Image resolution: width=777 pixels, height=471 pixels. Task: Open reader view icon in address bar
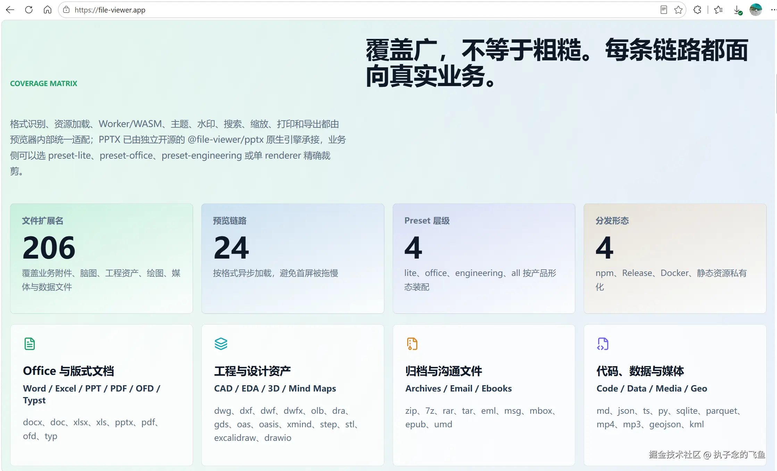[x=663, y=10]
